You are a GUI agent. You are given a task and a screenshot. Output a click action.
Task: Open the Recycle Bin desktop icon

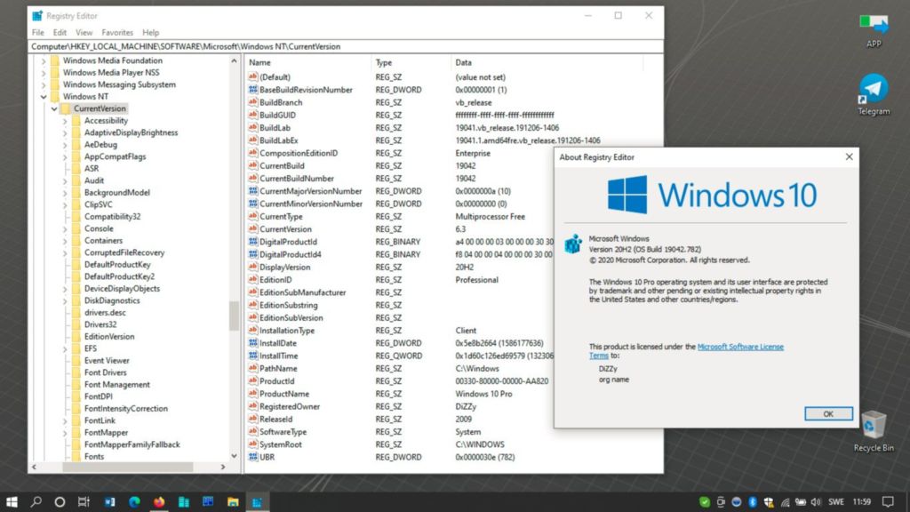click(x=874, y=431)
